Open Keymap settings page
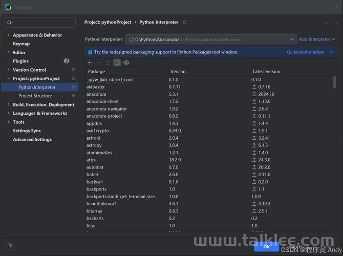This screenshot has width=343, height=256. [x=21, y=44]
